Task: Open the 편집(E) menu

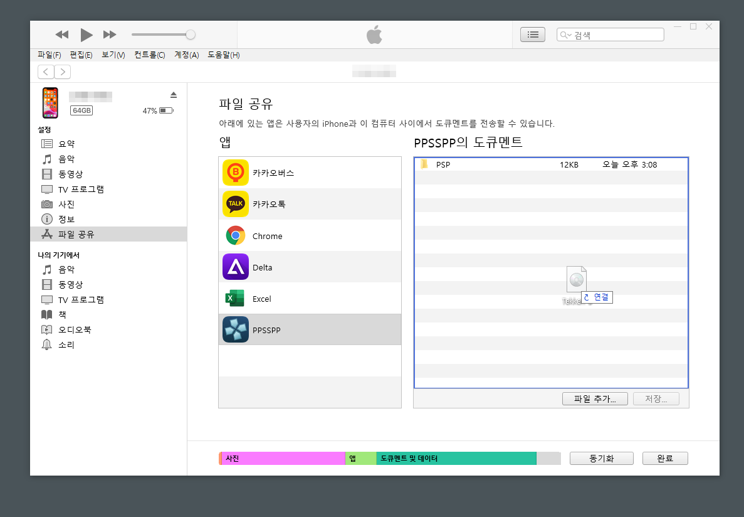Action: click(81, 55)
